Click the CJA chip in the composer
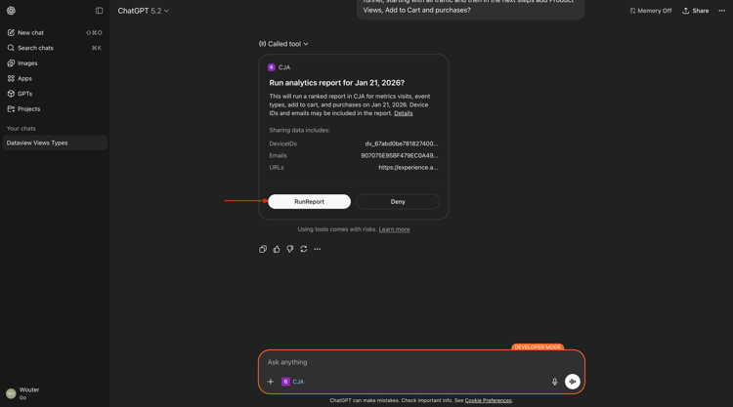This screenshot has width=733, height=407. click(292, 382)
